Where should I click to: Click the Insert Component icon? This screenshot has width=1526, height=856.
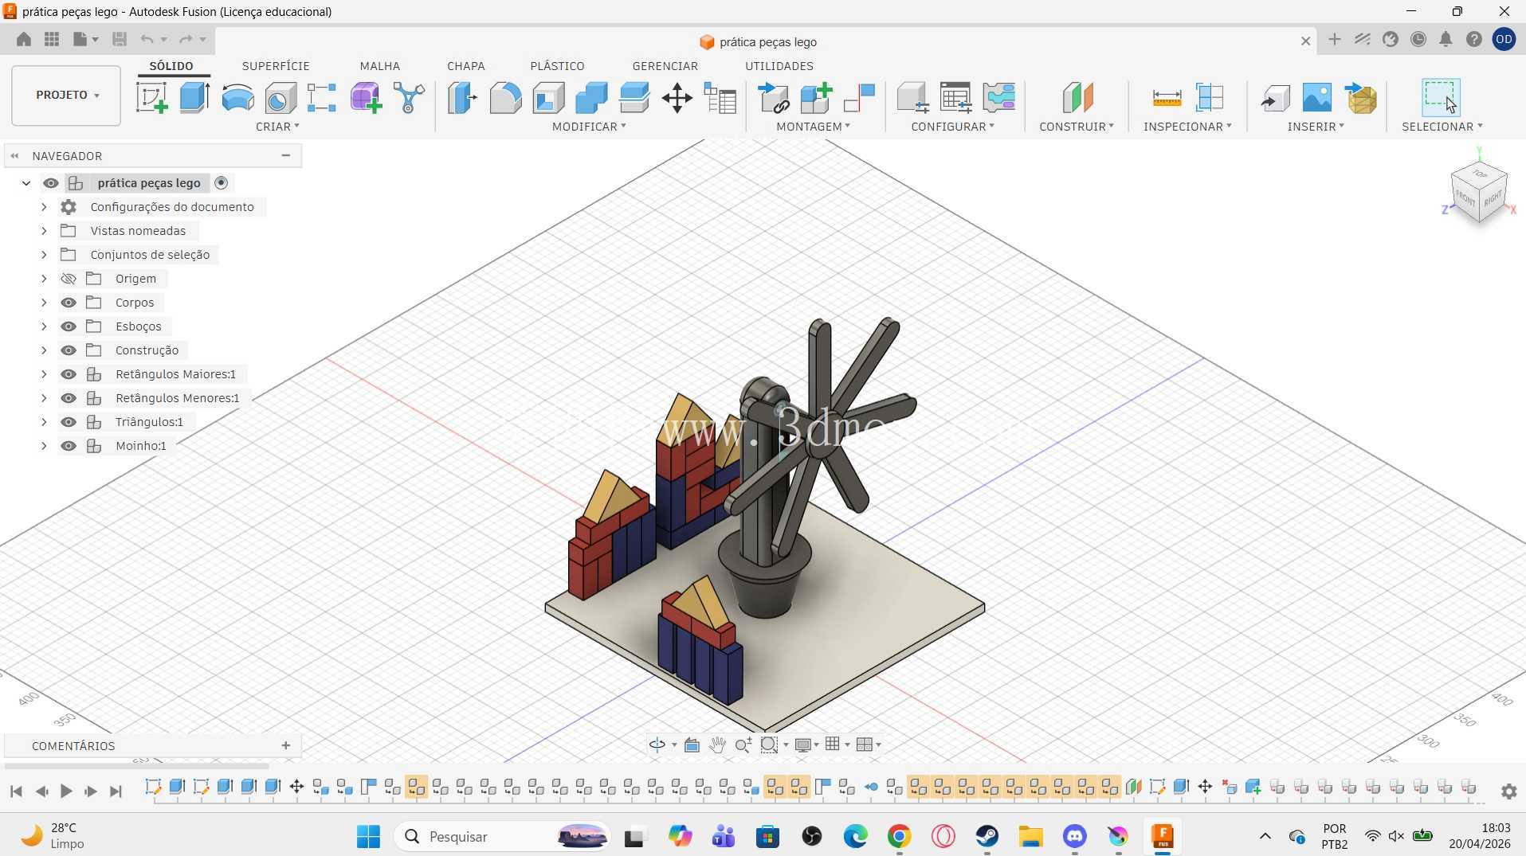[x=773, y=98]
